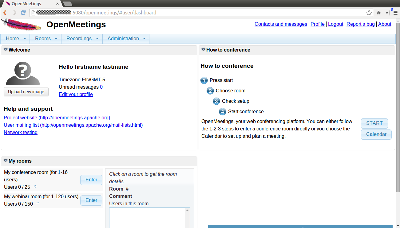This screenshot has height=228, width=400.
Task: Click the step 3 Check setup icon
Action: click(216, 101)
